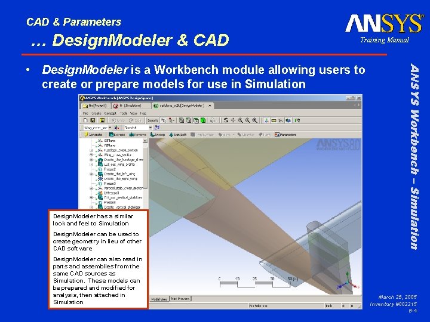This screenshot has width=430, height=322.
Task: Open the View menu
Action: click(134, 113)
